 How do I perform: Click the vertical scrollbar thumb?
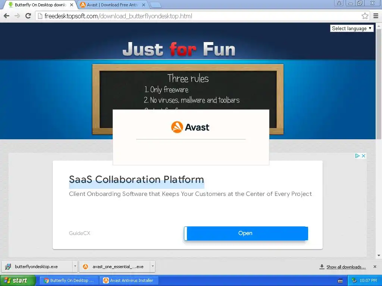click(379, 84)
